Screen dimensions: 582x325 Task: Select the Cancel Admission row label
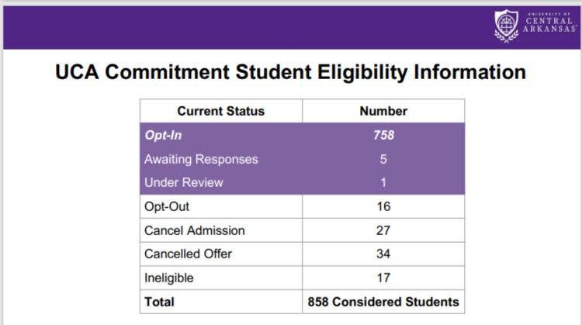pos(195,230)
